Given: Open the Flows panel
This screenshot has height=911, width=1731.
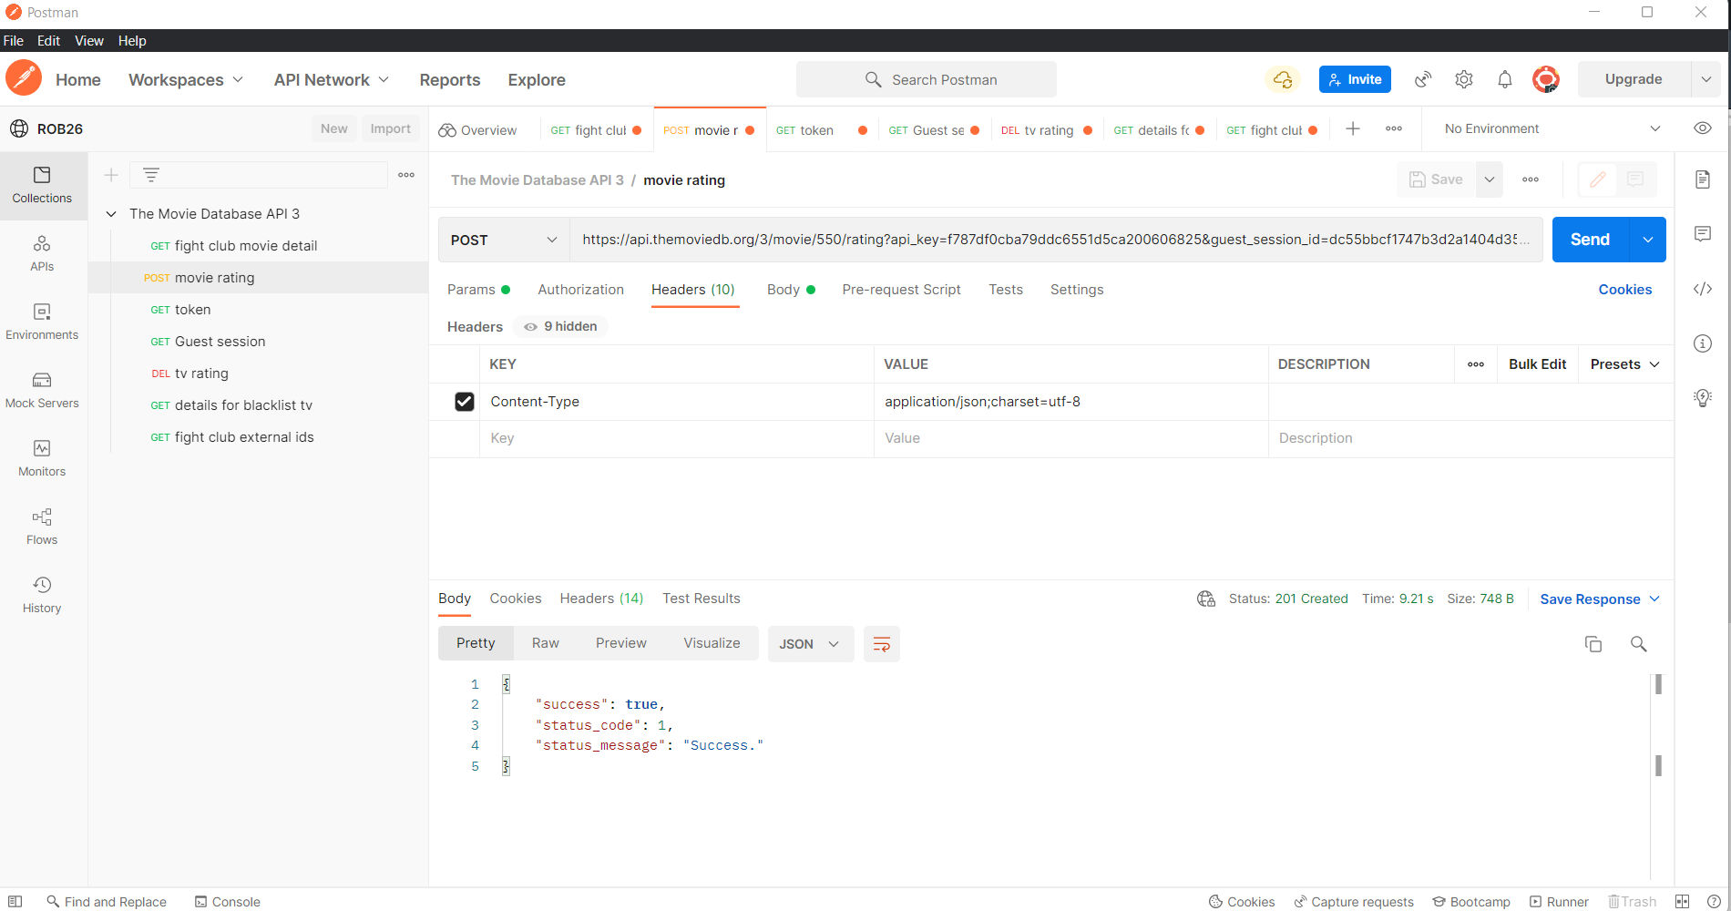Looking at the screenshot, I should [42, 526].
